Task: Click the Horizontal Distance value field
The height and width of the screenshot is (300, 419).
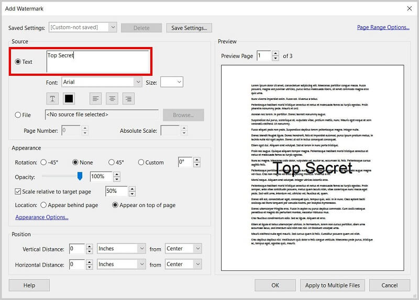Action: tap(77, 264)
